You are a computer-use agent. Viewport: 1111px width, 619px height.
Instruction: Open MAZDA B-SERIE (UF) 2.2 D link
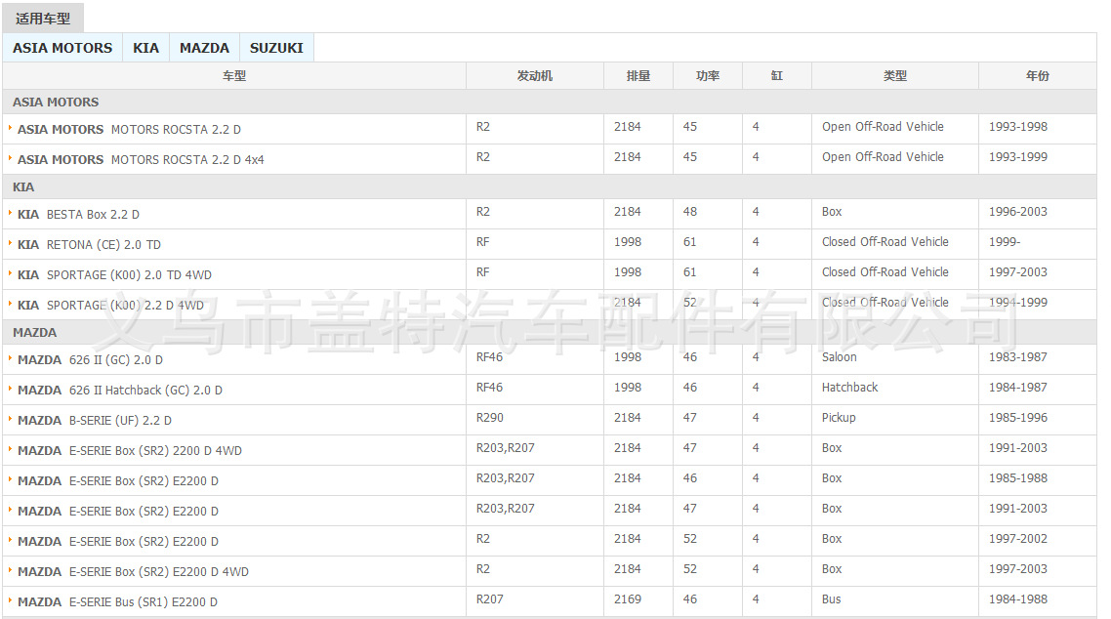click(x=95, y=421)
